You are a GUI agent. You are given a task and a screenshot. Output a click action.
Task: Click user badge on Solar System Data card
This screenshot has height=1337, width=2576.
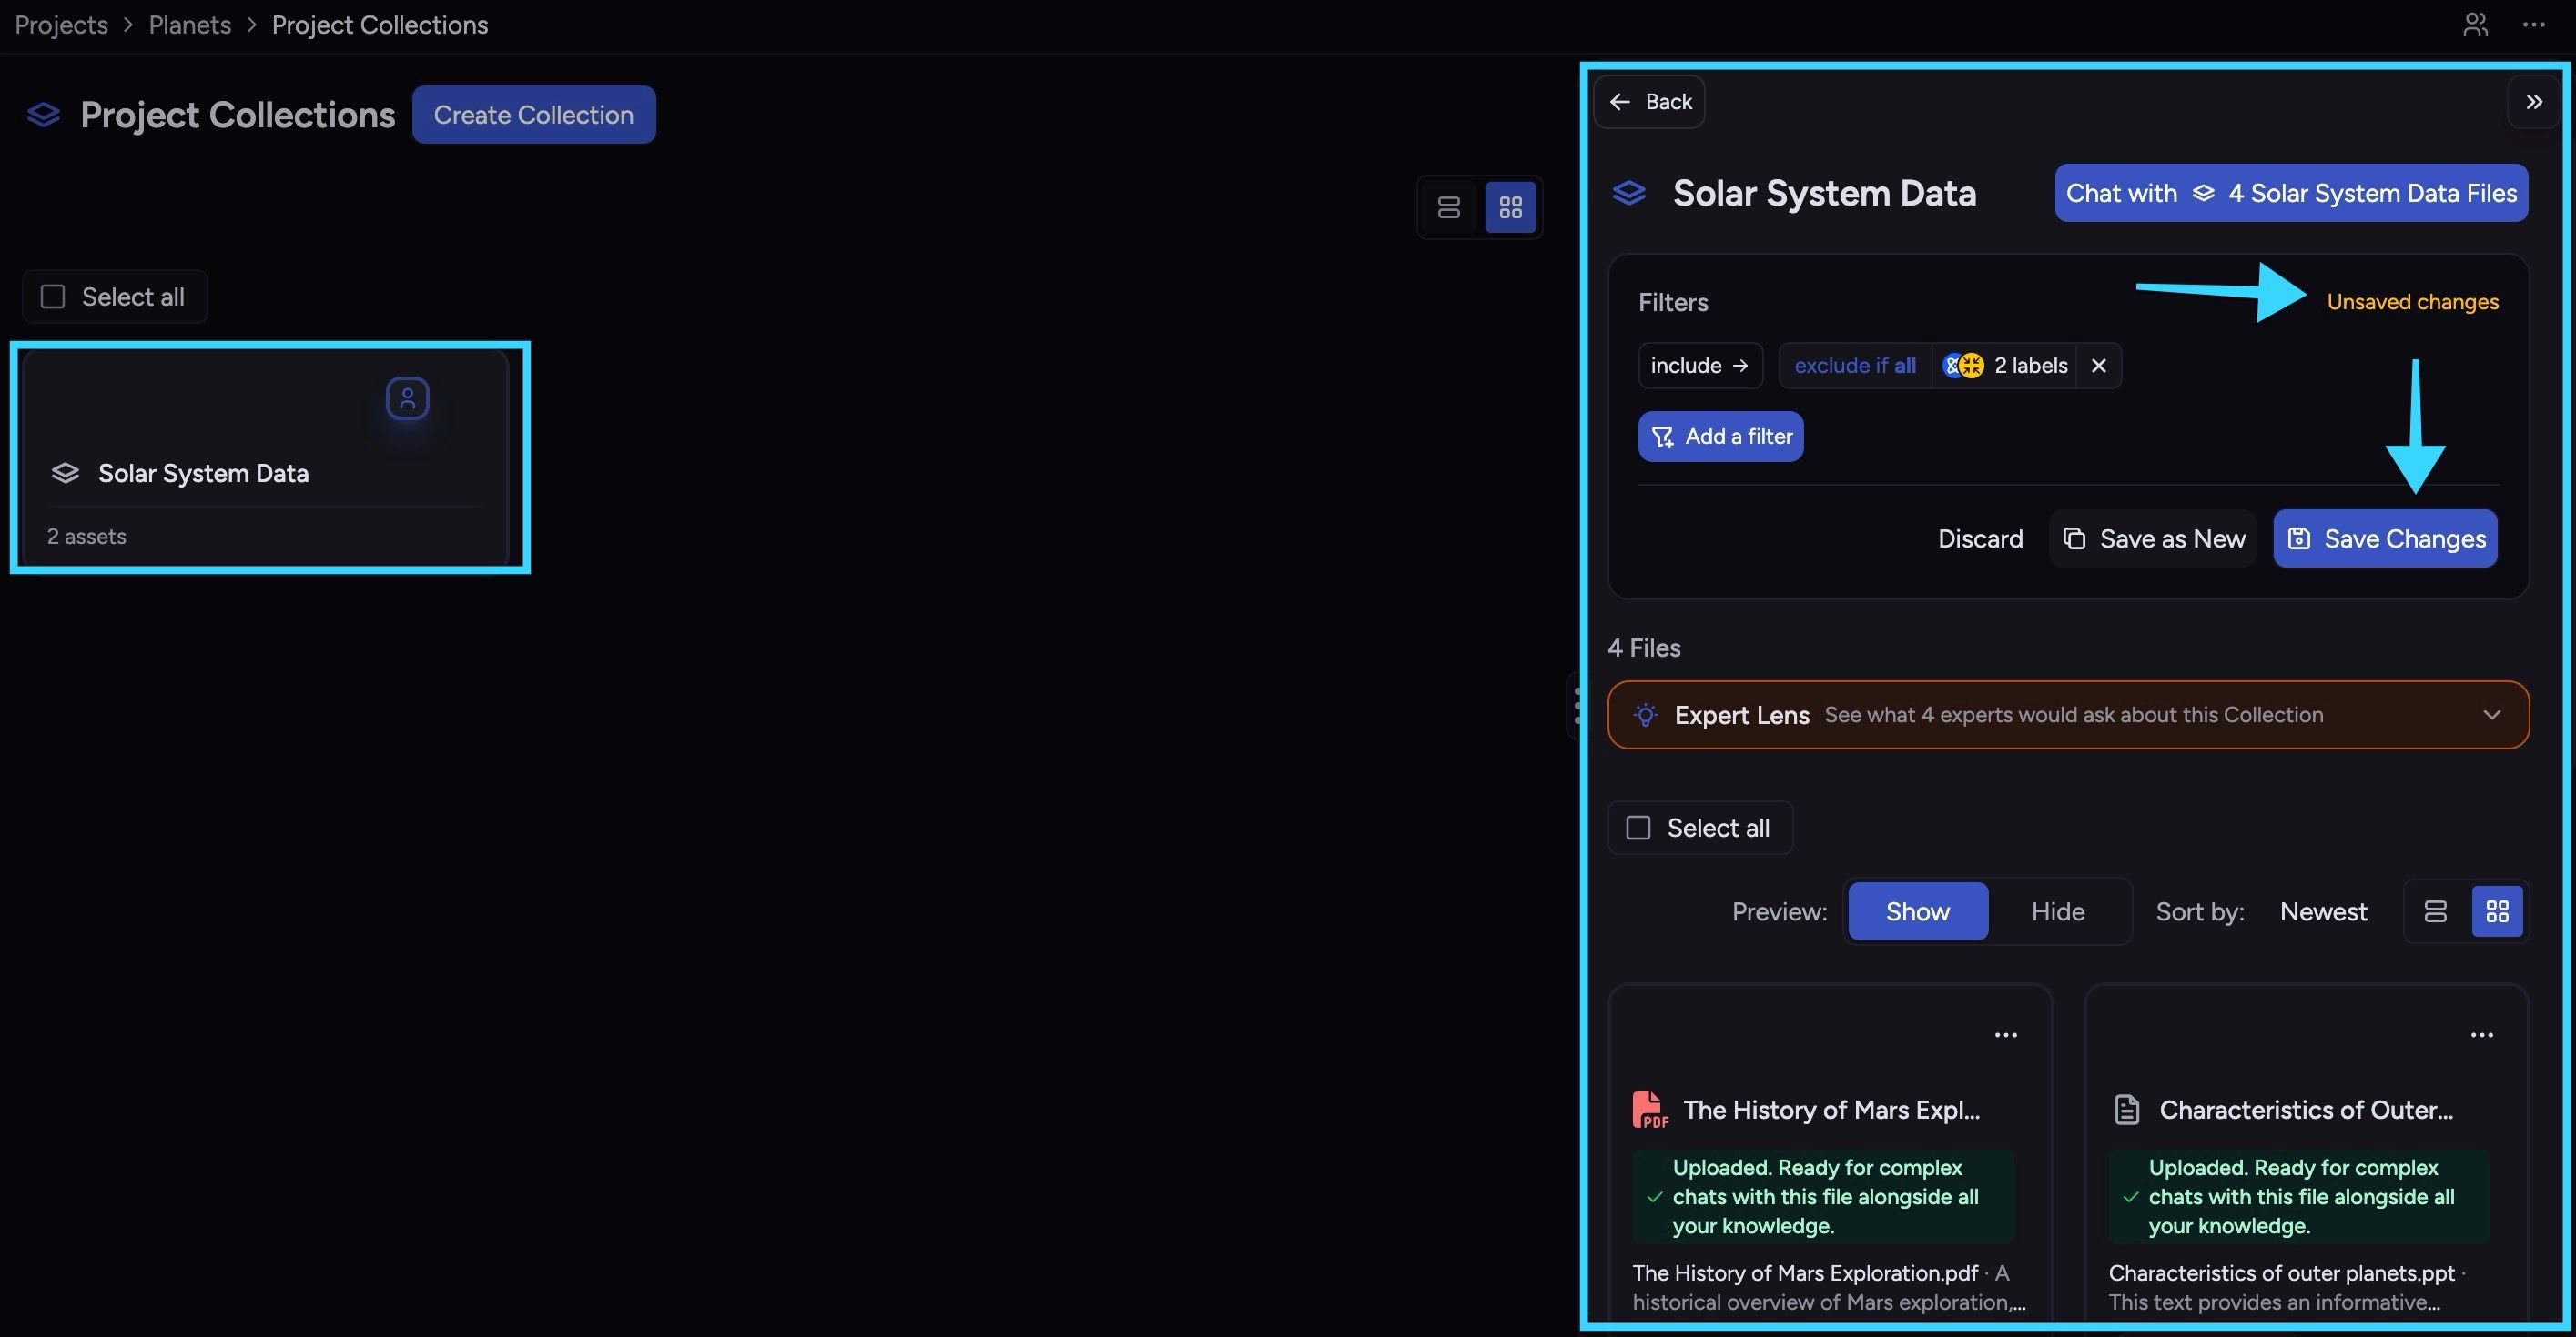click(408, 397)
